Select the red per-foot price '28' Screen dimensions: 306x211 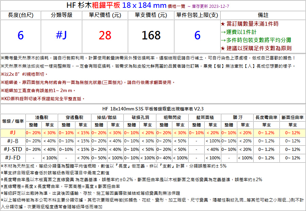tap(105, 35)
